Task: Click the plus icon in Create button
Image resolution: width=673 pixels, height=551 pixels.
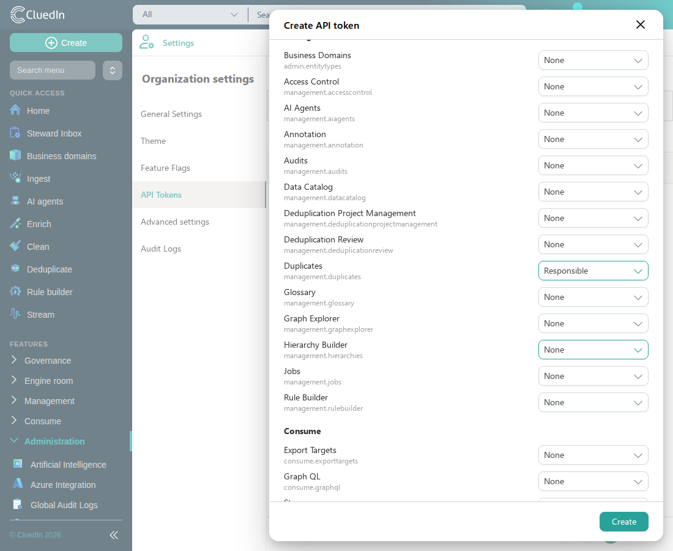Action: click(x=51, y=42)
